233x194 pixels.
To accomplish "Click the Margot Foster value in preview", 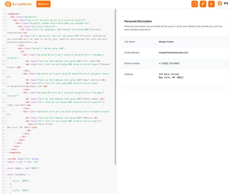I will 166,42.
